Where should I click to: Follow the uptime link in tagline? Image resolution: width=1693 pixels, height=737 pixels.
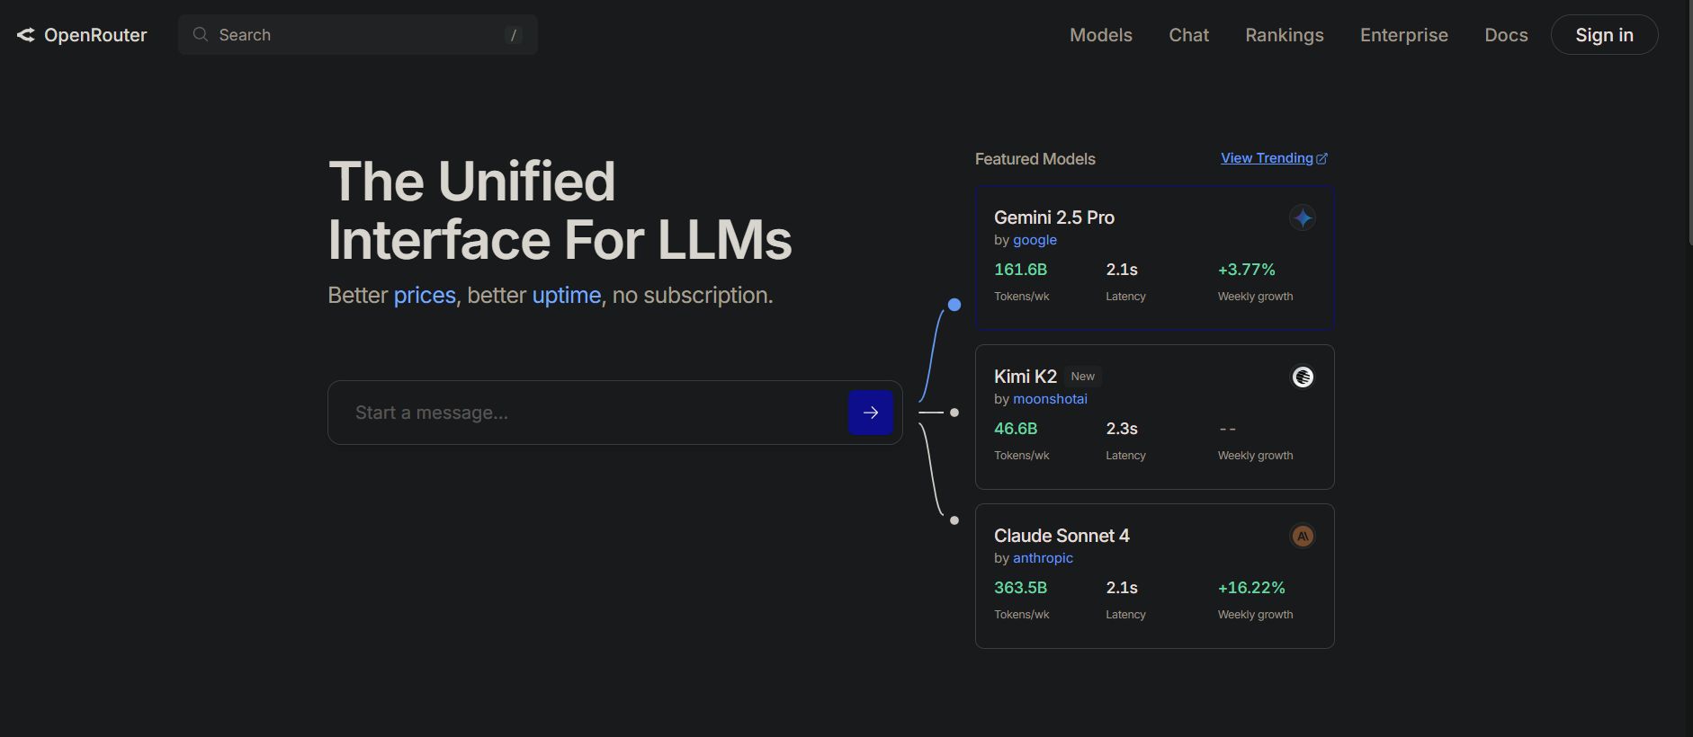[567, 296]
